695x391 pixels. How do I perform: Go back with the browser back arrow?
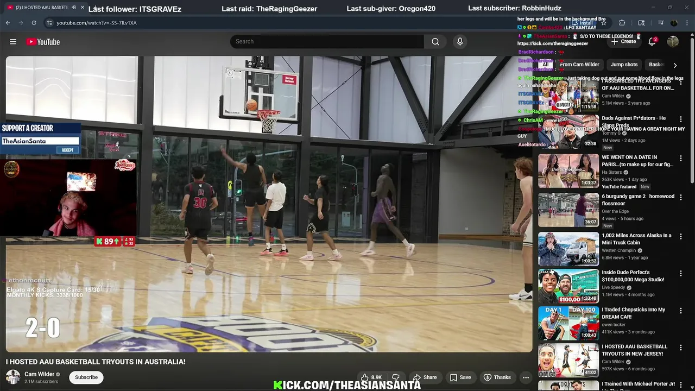click(8, 23)
